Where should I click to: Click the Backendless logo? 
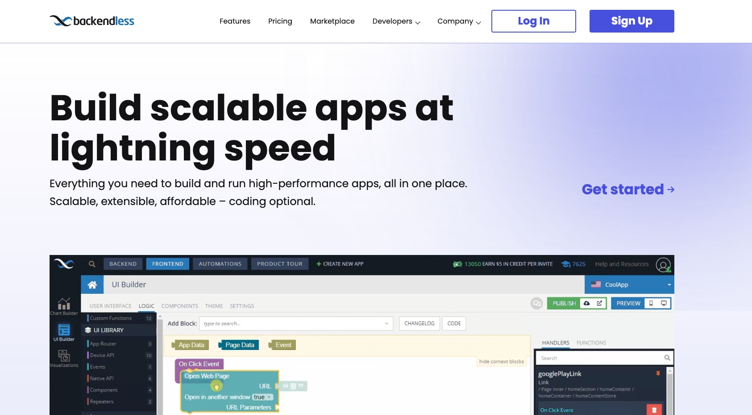(x=92, y=21)
